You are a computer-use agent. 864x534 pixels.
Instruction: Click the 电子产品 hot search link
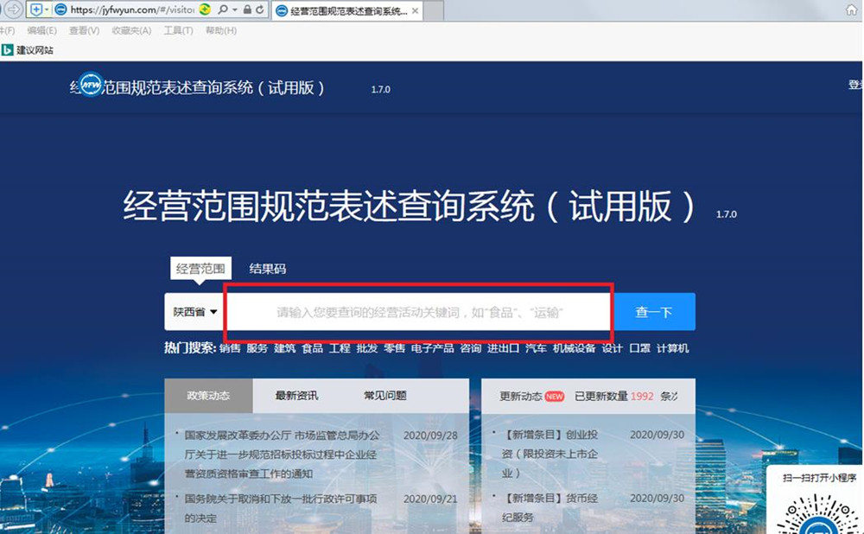point(432,348)
